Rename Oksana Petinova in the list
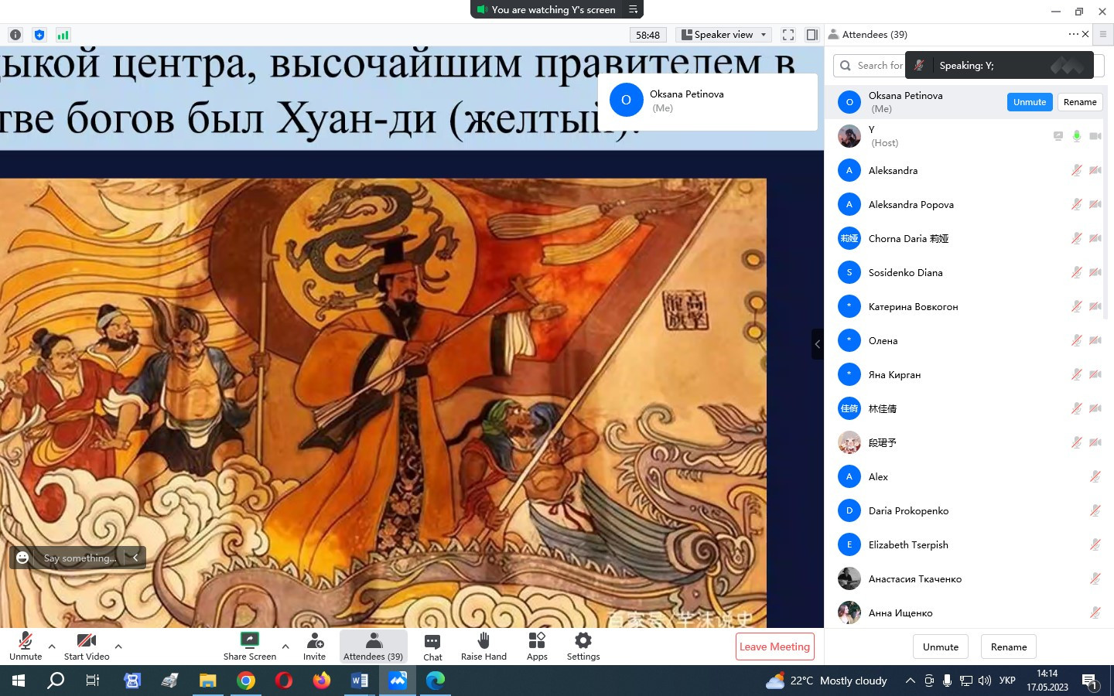 coord(1080,102)
